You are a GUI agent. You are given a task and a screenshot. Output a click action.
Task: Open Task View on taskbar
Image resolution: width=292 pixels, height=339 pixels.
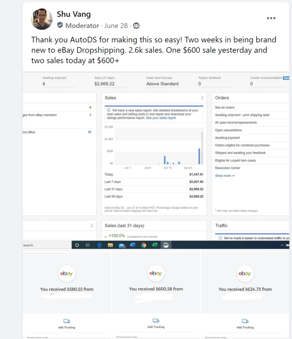point(87,245)
